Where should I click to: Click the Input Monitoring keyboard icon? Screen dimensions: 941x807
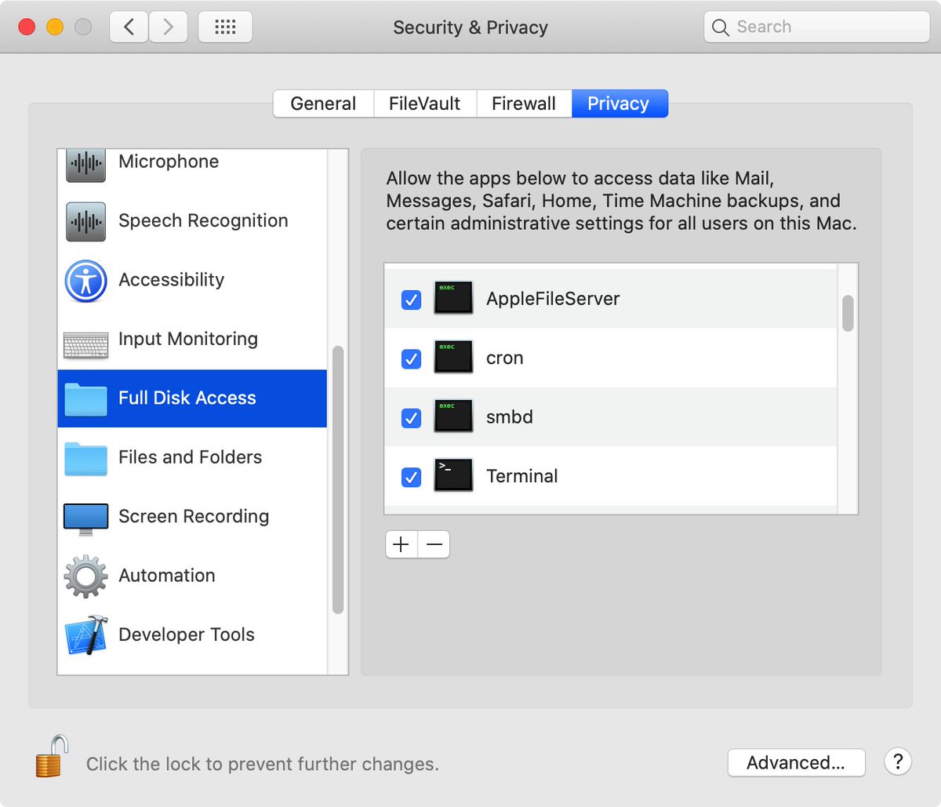85,345
